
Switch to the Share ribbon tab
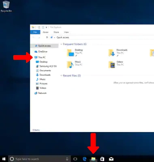tap(56, 32)
